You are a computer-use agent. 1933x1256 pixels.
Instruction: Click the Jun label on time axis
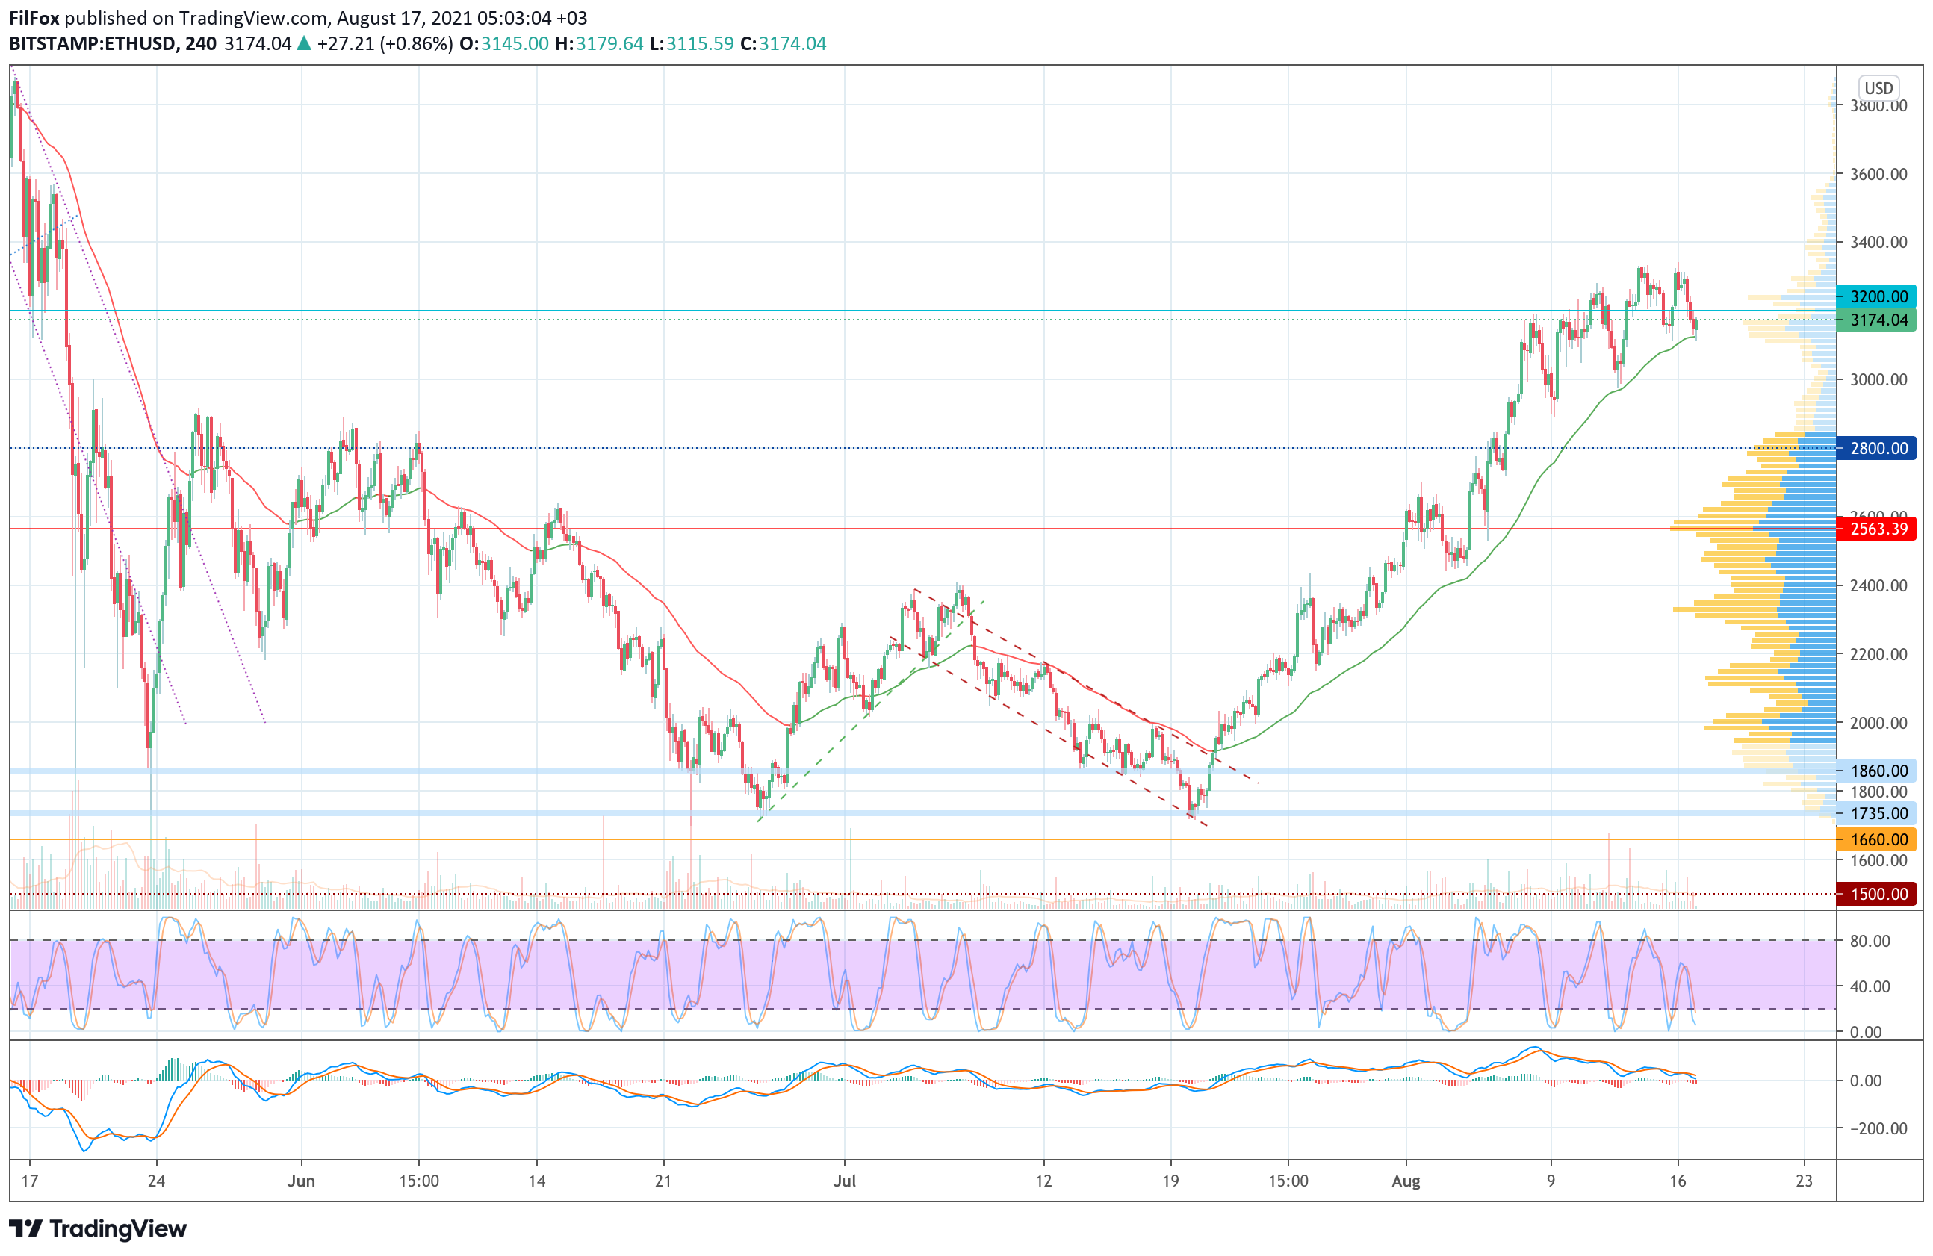click(300, 1181)
